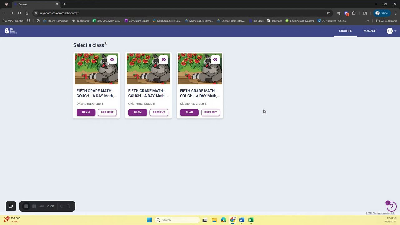Open Word from the taskbar

[242, 220]
